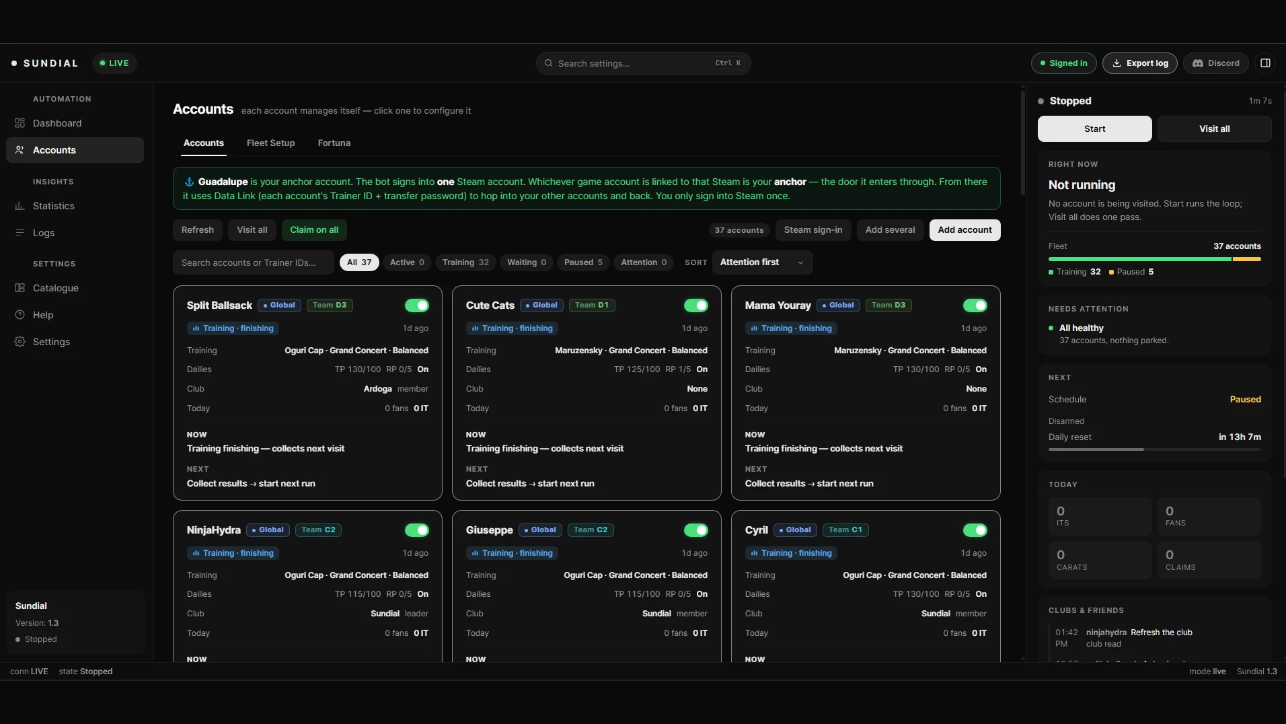The width and height of the screenshot is (1286, 724).
Task: Click the Refresh accounts button
Action: click(198, 230)
